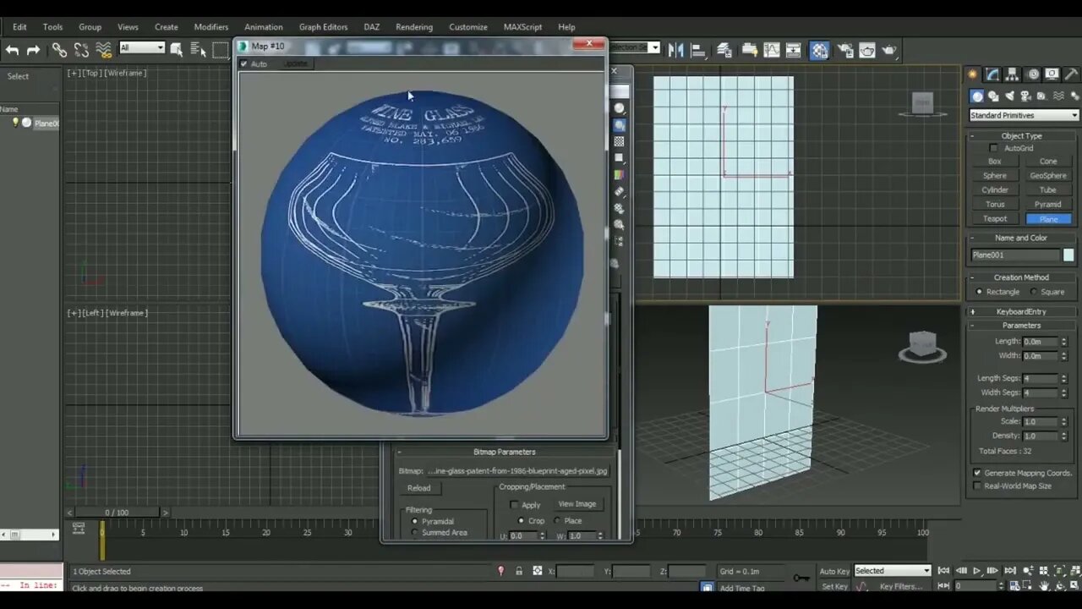Open the Rendered Frame Window icon
Image resolution: width=1082 pixels, height=609 pixels.
click(867, 50)
